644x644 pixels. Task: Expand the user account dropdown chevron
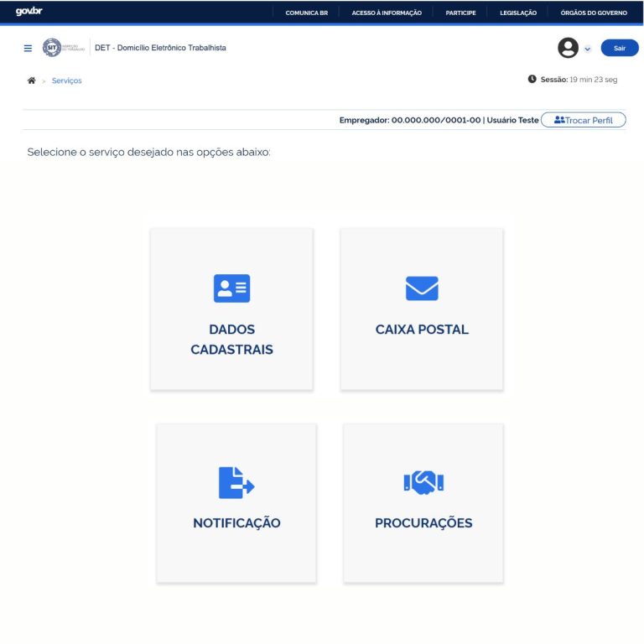coord(588,49)
